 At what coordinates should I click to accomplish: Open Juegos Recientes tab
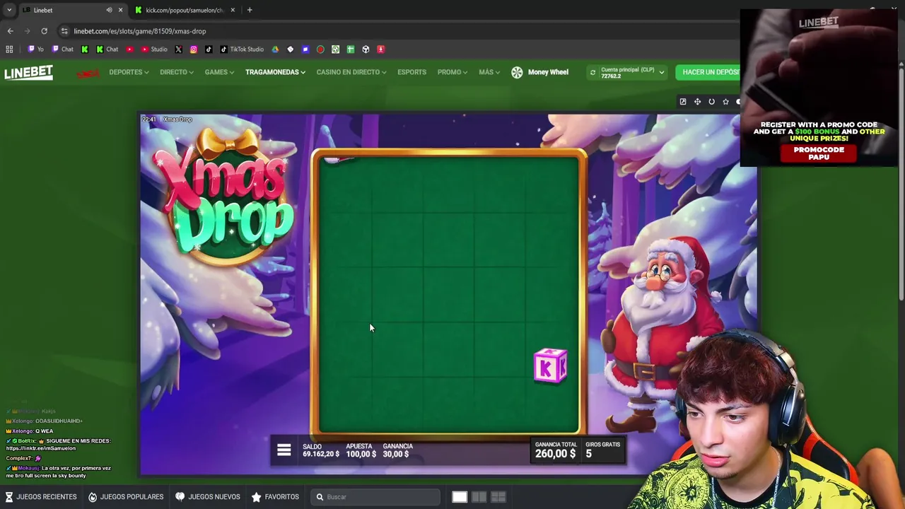tap(41, 497)
